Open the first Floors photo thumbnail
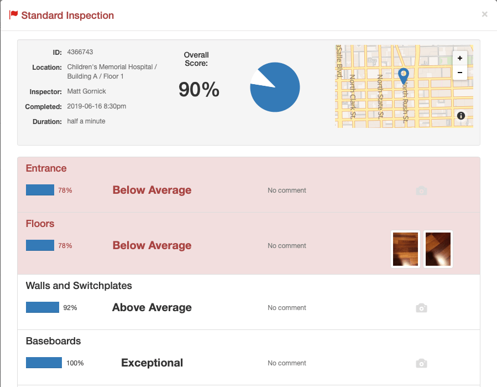Screen dimensions: 497x387 point(405,249)
